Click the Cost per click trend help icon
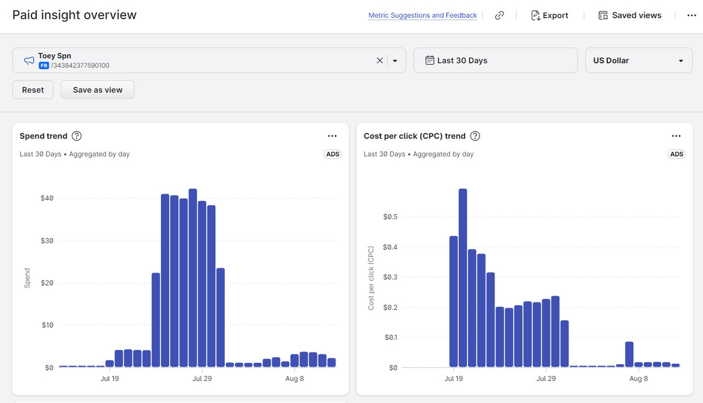The image size is (703, 403). [x=475, y=136]
